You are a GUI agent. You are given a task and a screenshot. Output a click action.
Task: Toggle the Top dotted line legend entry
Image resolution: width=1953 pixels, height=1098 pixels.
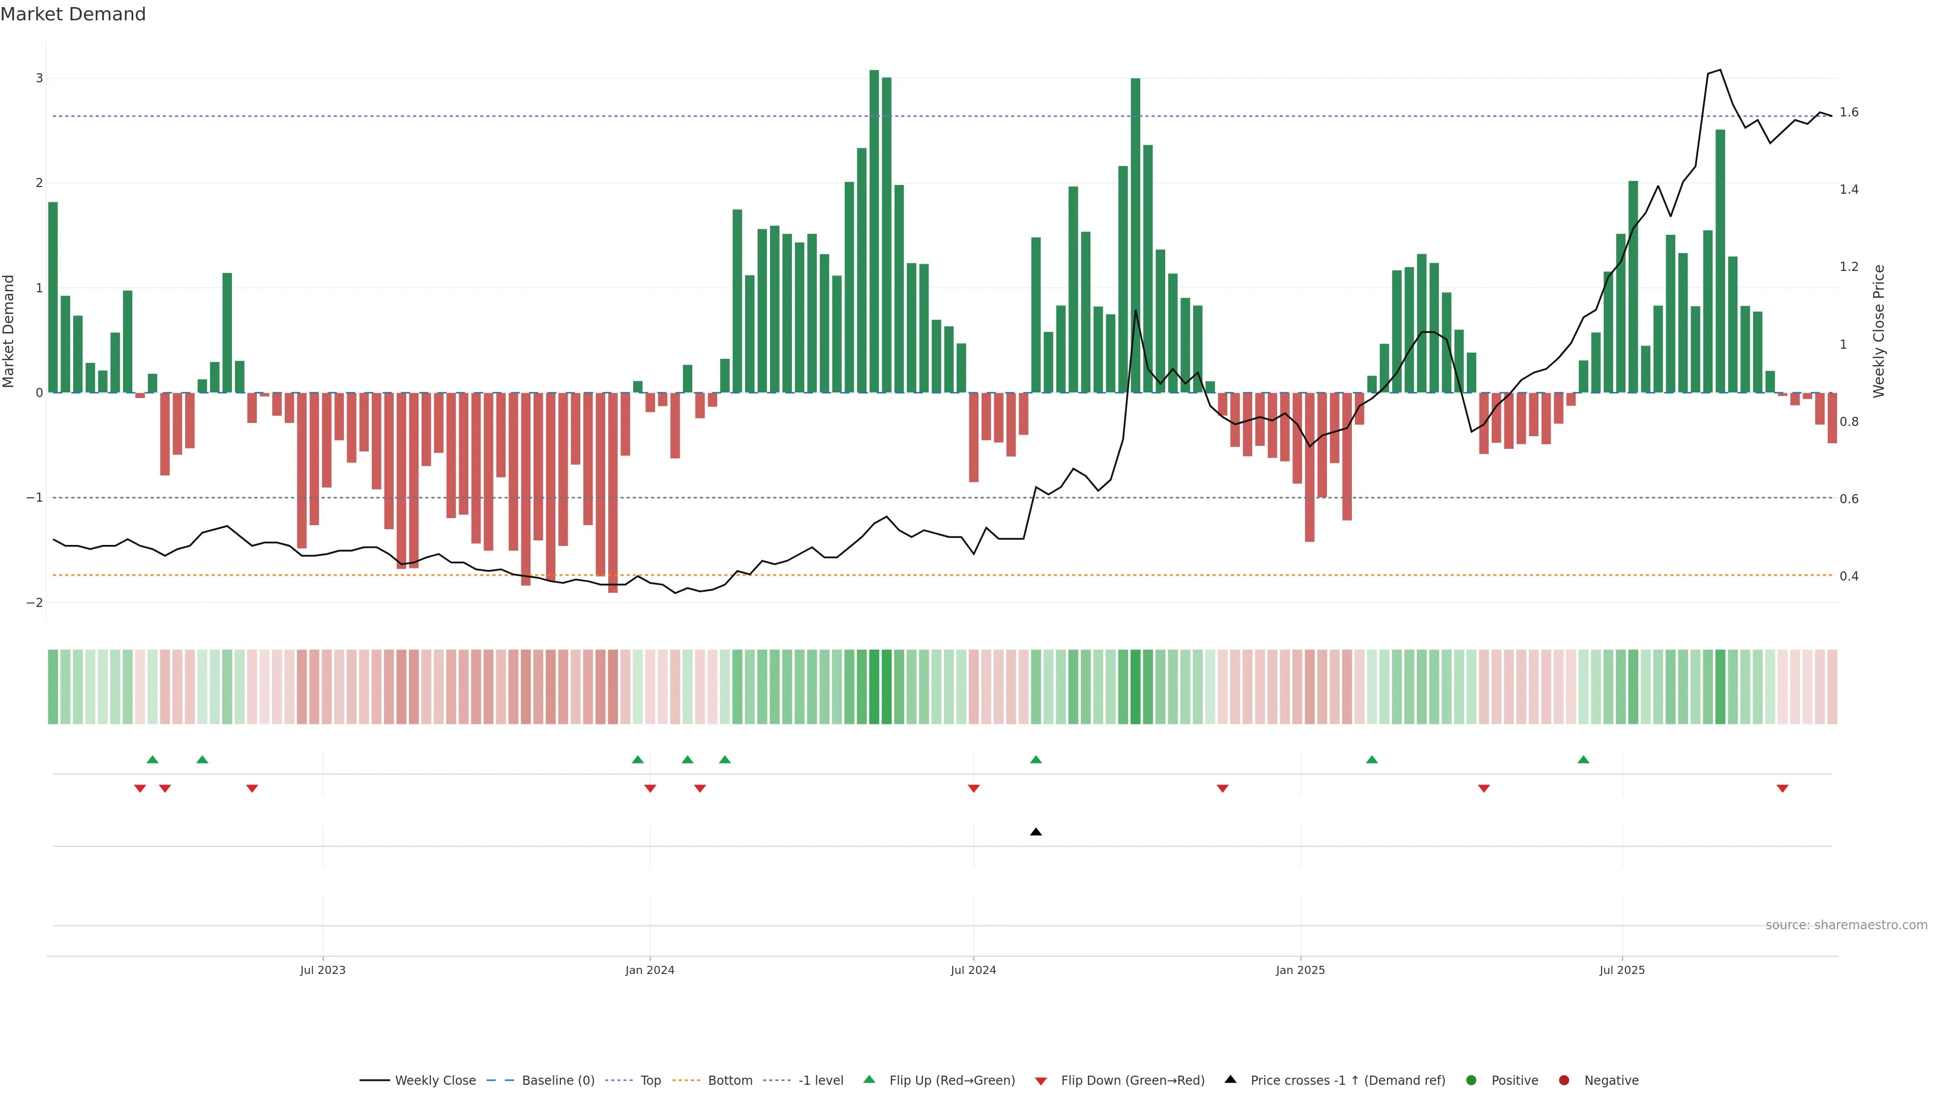(x=650, y=1080)
